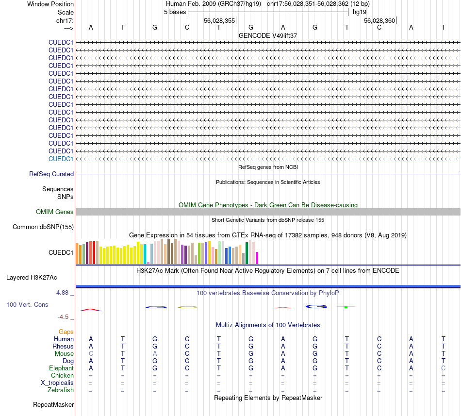The height and width of the screenshot is (416, 461).
Task: Click the '100 Vert. Cons' track label
Action: coord(27,304)
